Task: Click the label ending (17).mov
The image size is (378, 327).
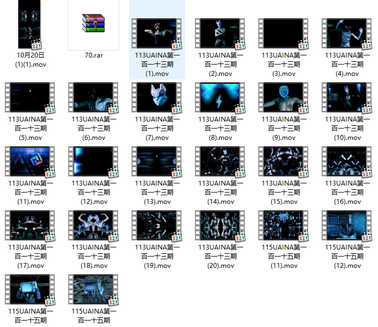Action: pyautogui.click(x=31, y=257)
